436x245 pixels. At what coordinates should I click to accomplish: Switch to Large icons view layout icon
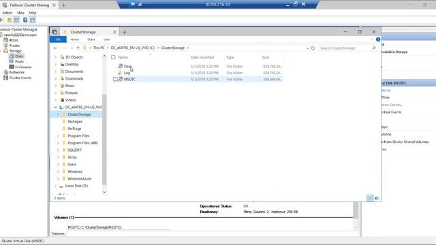(377, 198)
